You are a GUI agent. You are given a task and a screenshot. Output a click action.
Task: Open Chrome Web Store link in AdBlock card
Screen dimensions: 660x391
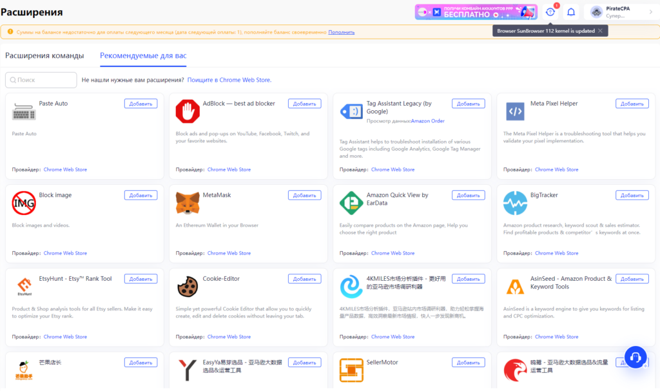click(x=229, y=169)
